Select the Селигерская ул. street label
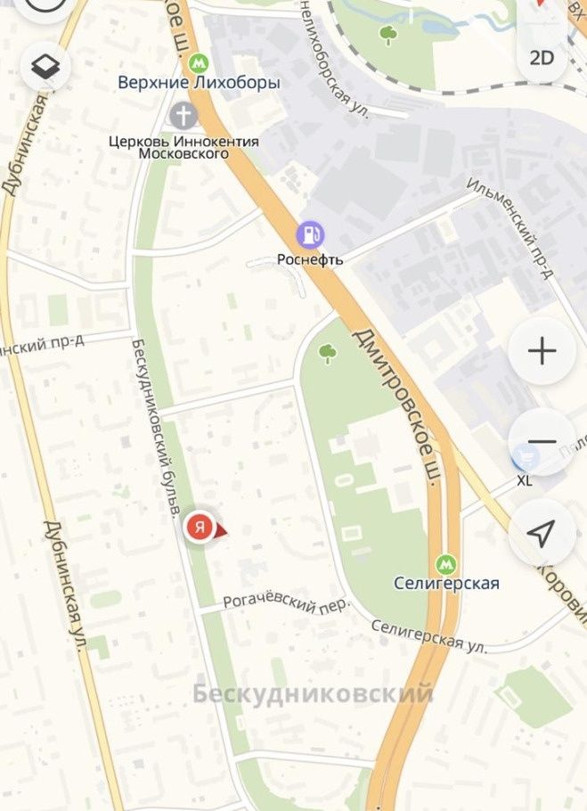 click(429, 636)
